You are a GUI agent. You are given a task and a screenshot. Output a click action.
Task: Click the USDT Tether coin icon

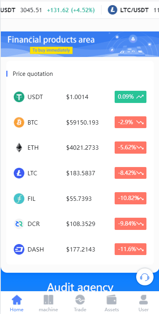click(x=19, y=97)
